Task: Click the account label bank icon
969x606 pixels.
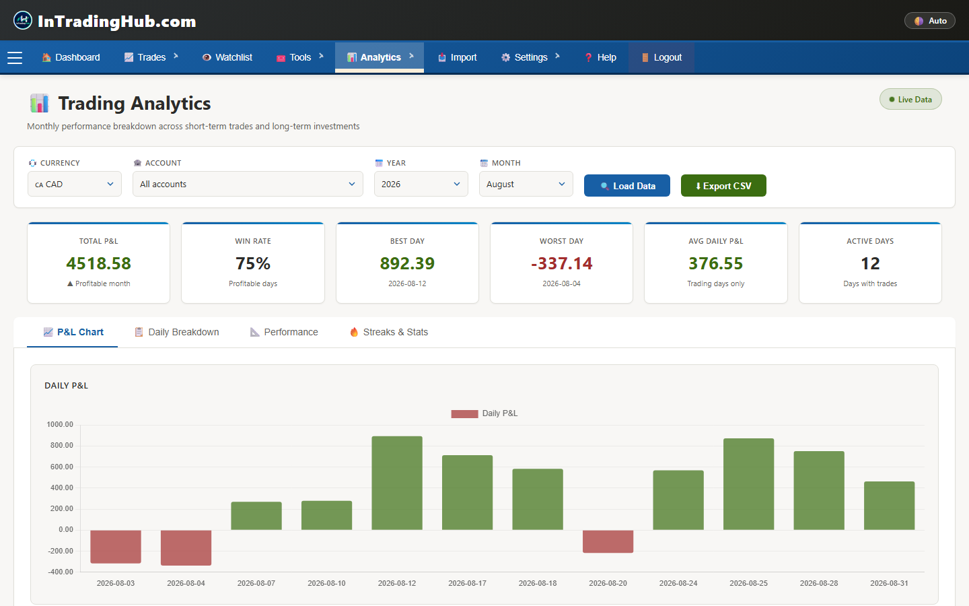Action: 137,163
